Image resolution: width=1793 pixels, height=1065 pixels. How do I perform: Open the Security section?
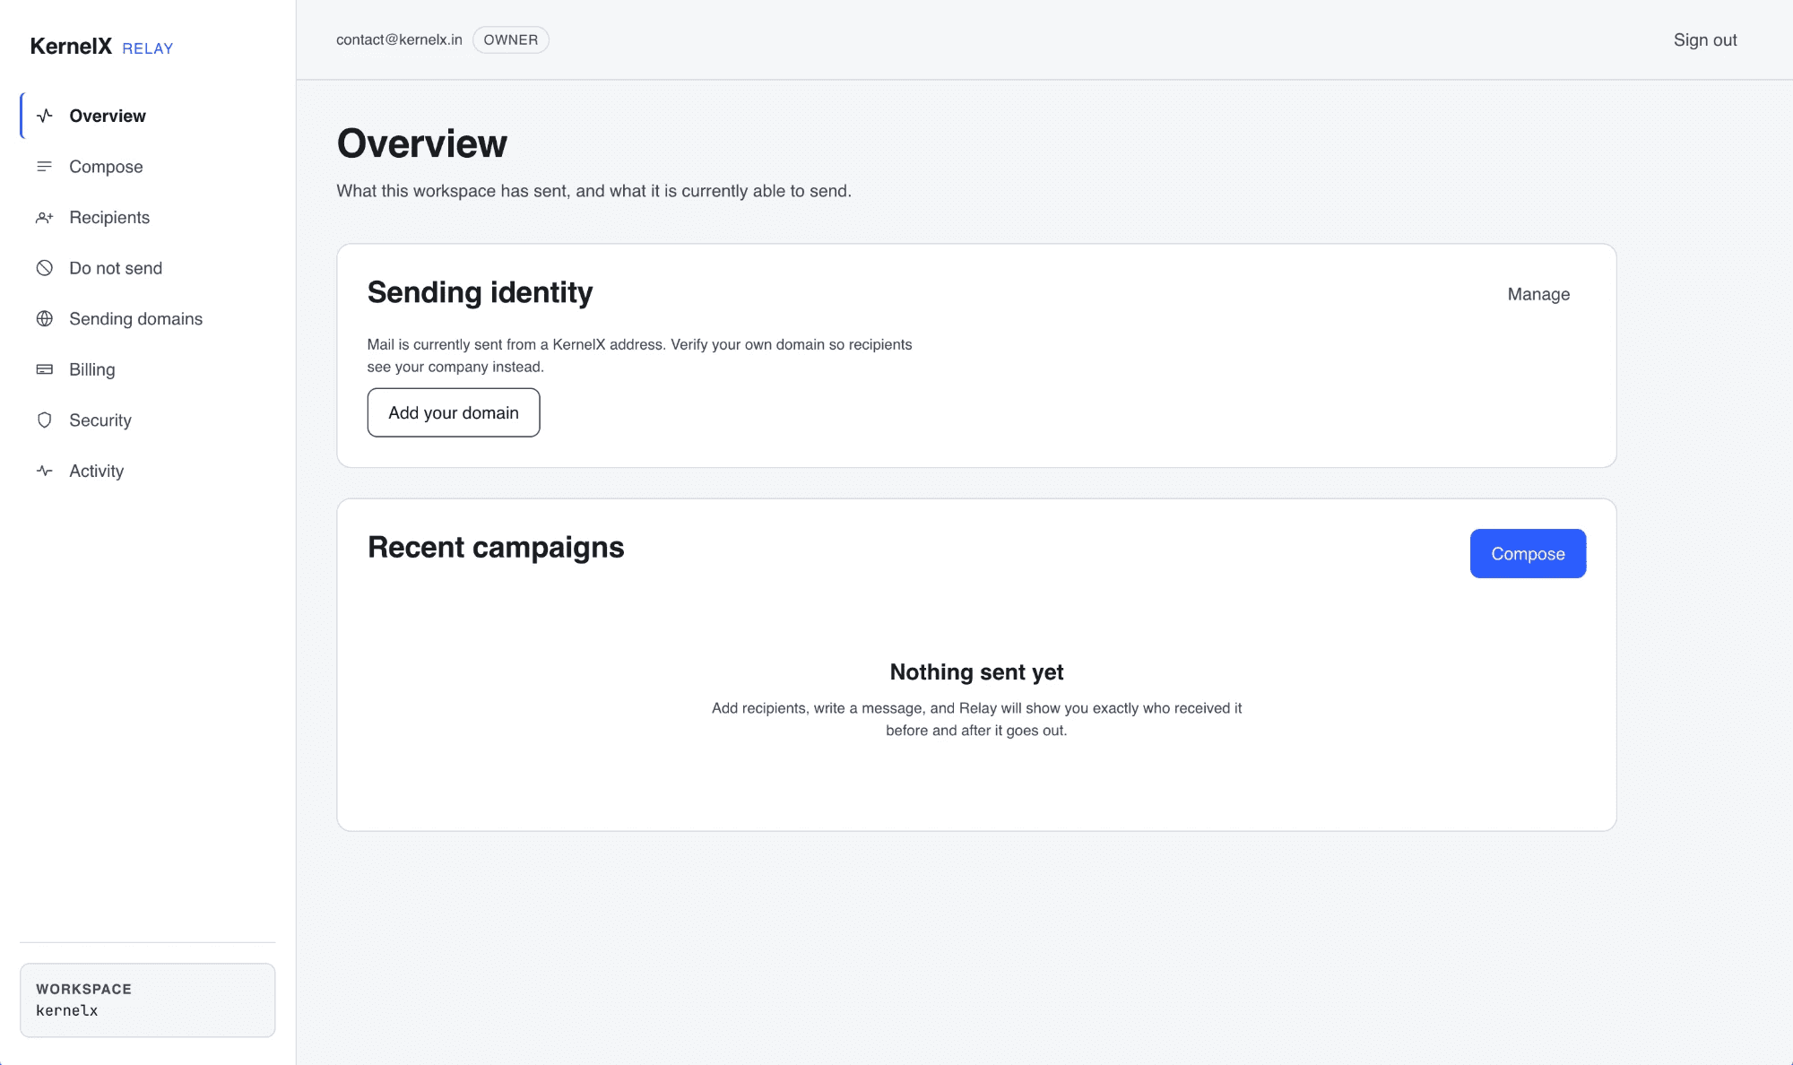point(148,420)
